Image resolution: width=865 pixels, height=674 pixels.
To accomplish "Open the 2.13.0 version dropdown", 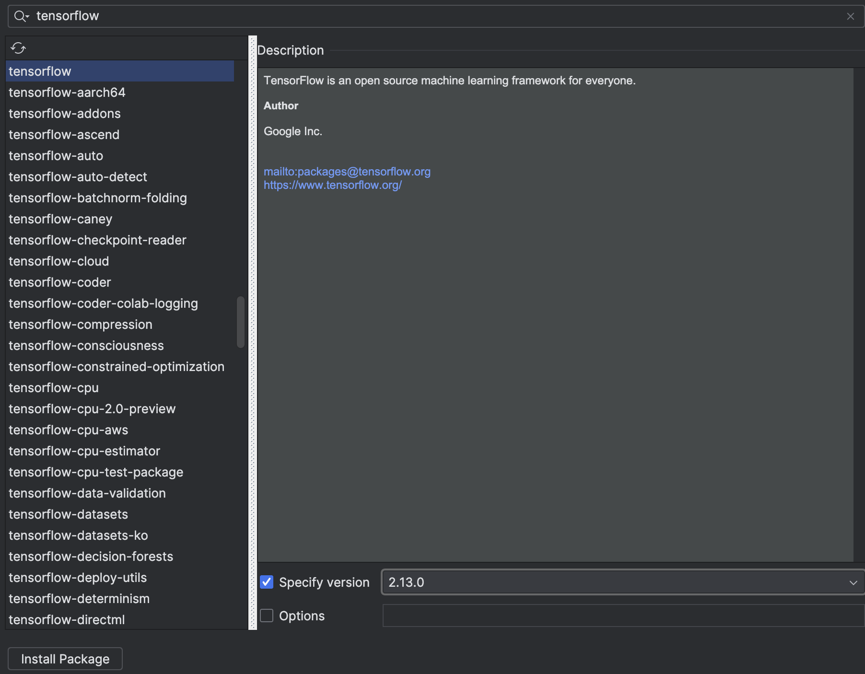I will click(623, 582).
